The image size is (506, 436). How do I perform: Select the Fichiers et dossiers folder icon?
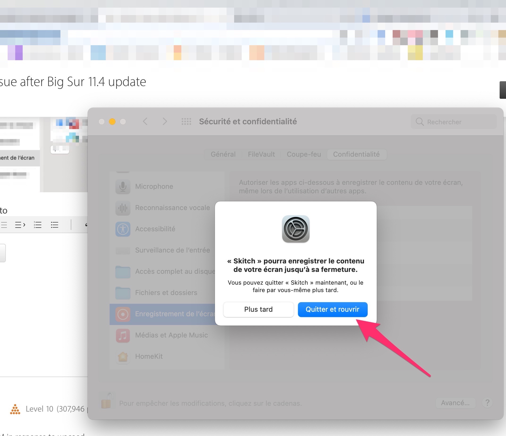click(123, 293)
